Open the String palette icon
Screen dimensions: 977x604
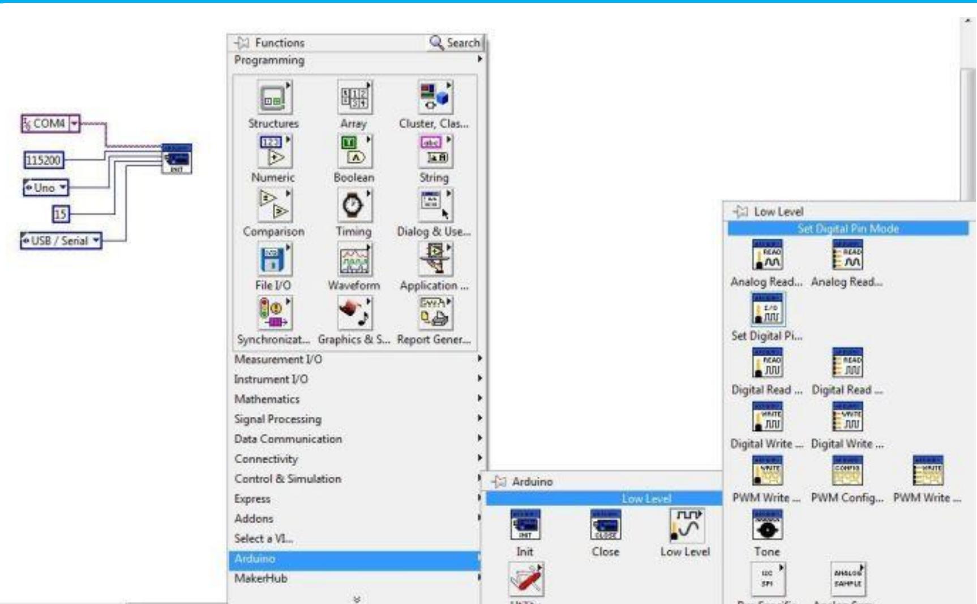tap(435, 151)
